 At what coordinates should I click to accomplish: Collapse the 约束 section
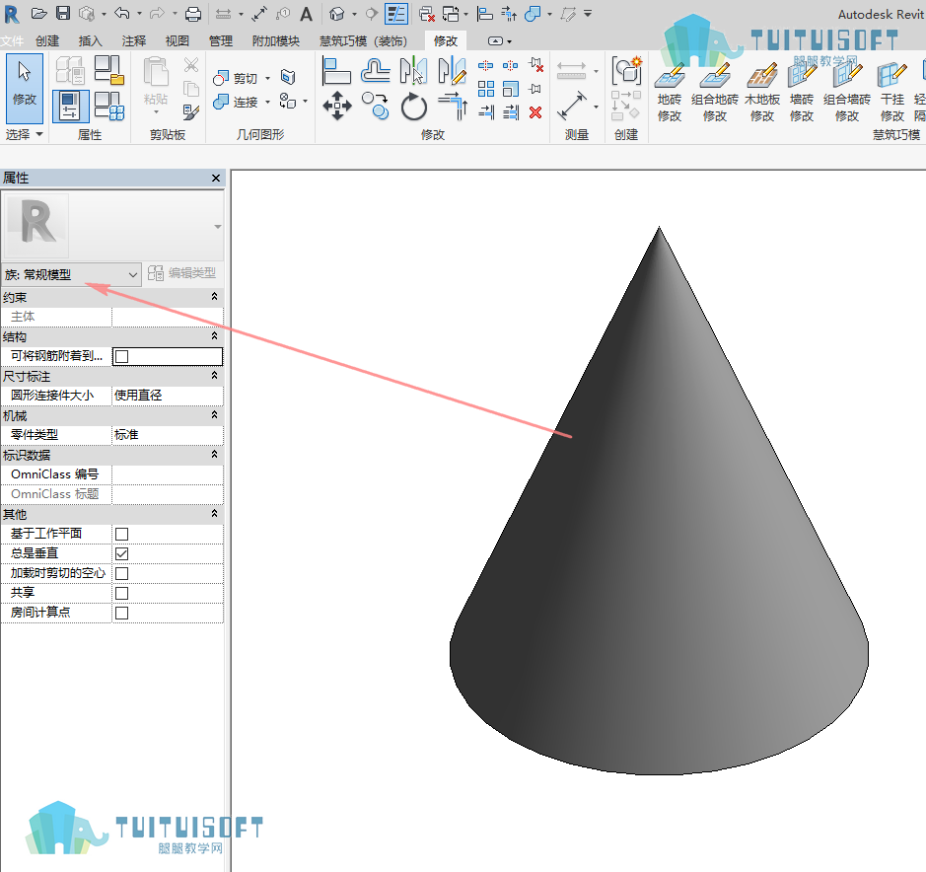214,297
